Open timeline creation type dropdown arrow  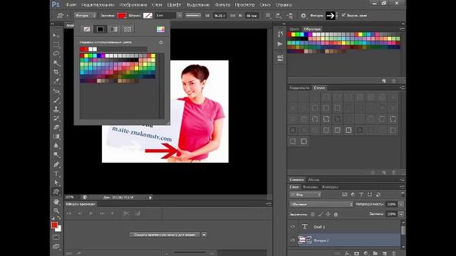204,235
